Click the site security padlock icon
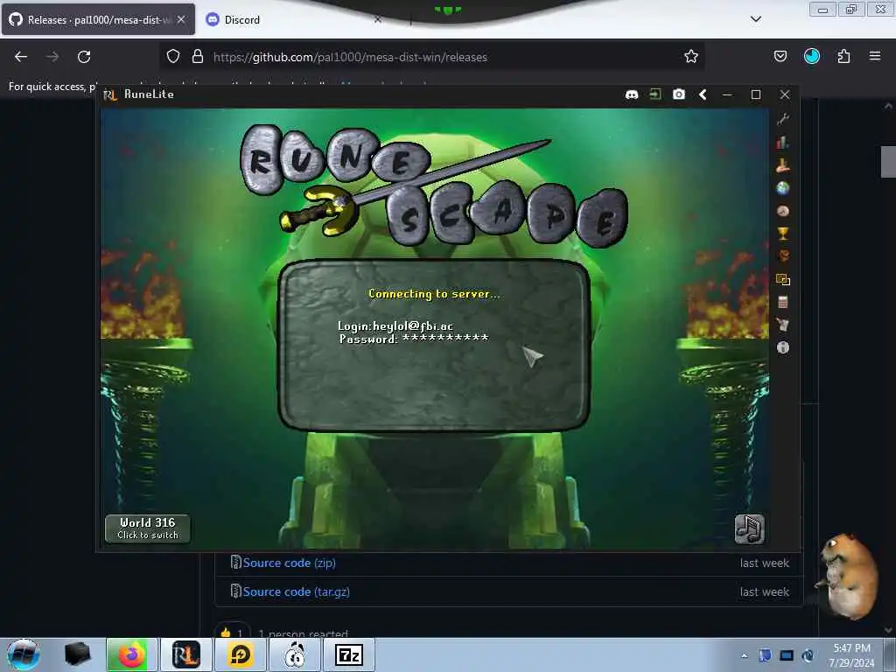The width and height of the screenshot is (896, 672). tap(198, 56)
